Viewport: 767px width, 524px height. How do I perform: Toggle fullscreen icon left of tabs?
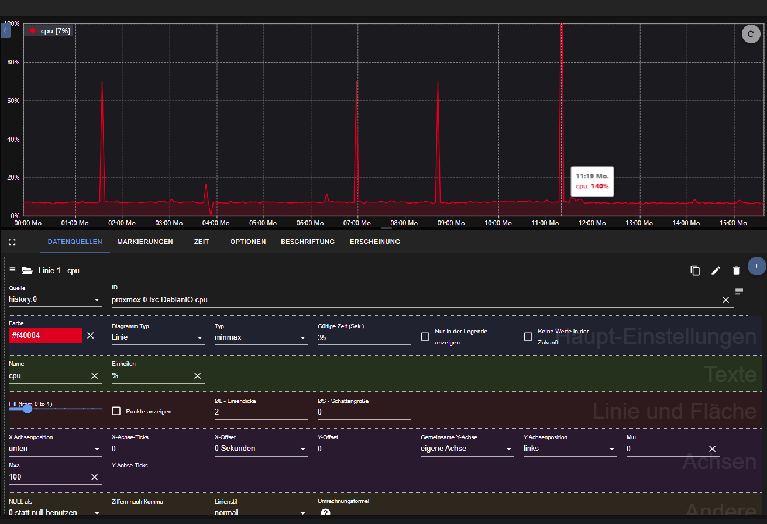pos(12,242)
